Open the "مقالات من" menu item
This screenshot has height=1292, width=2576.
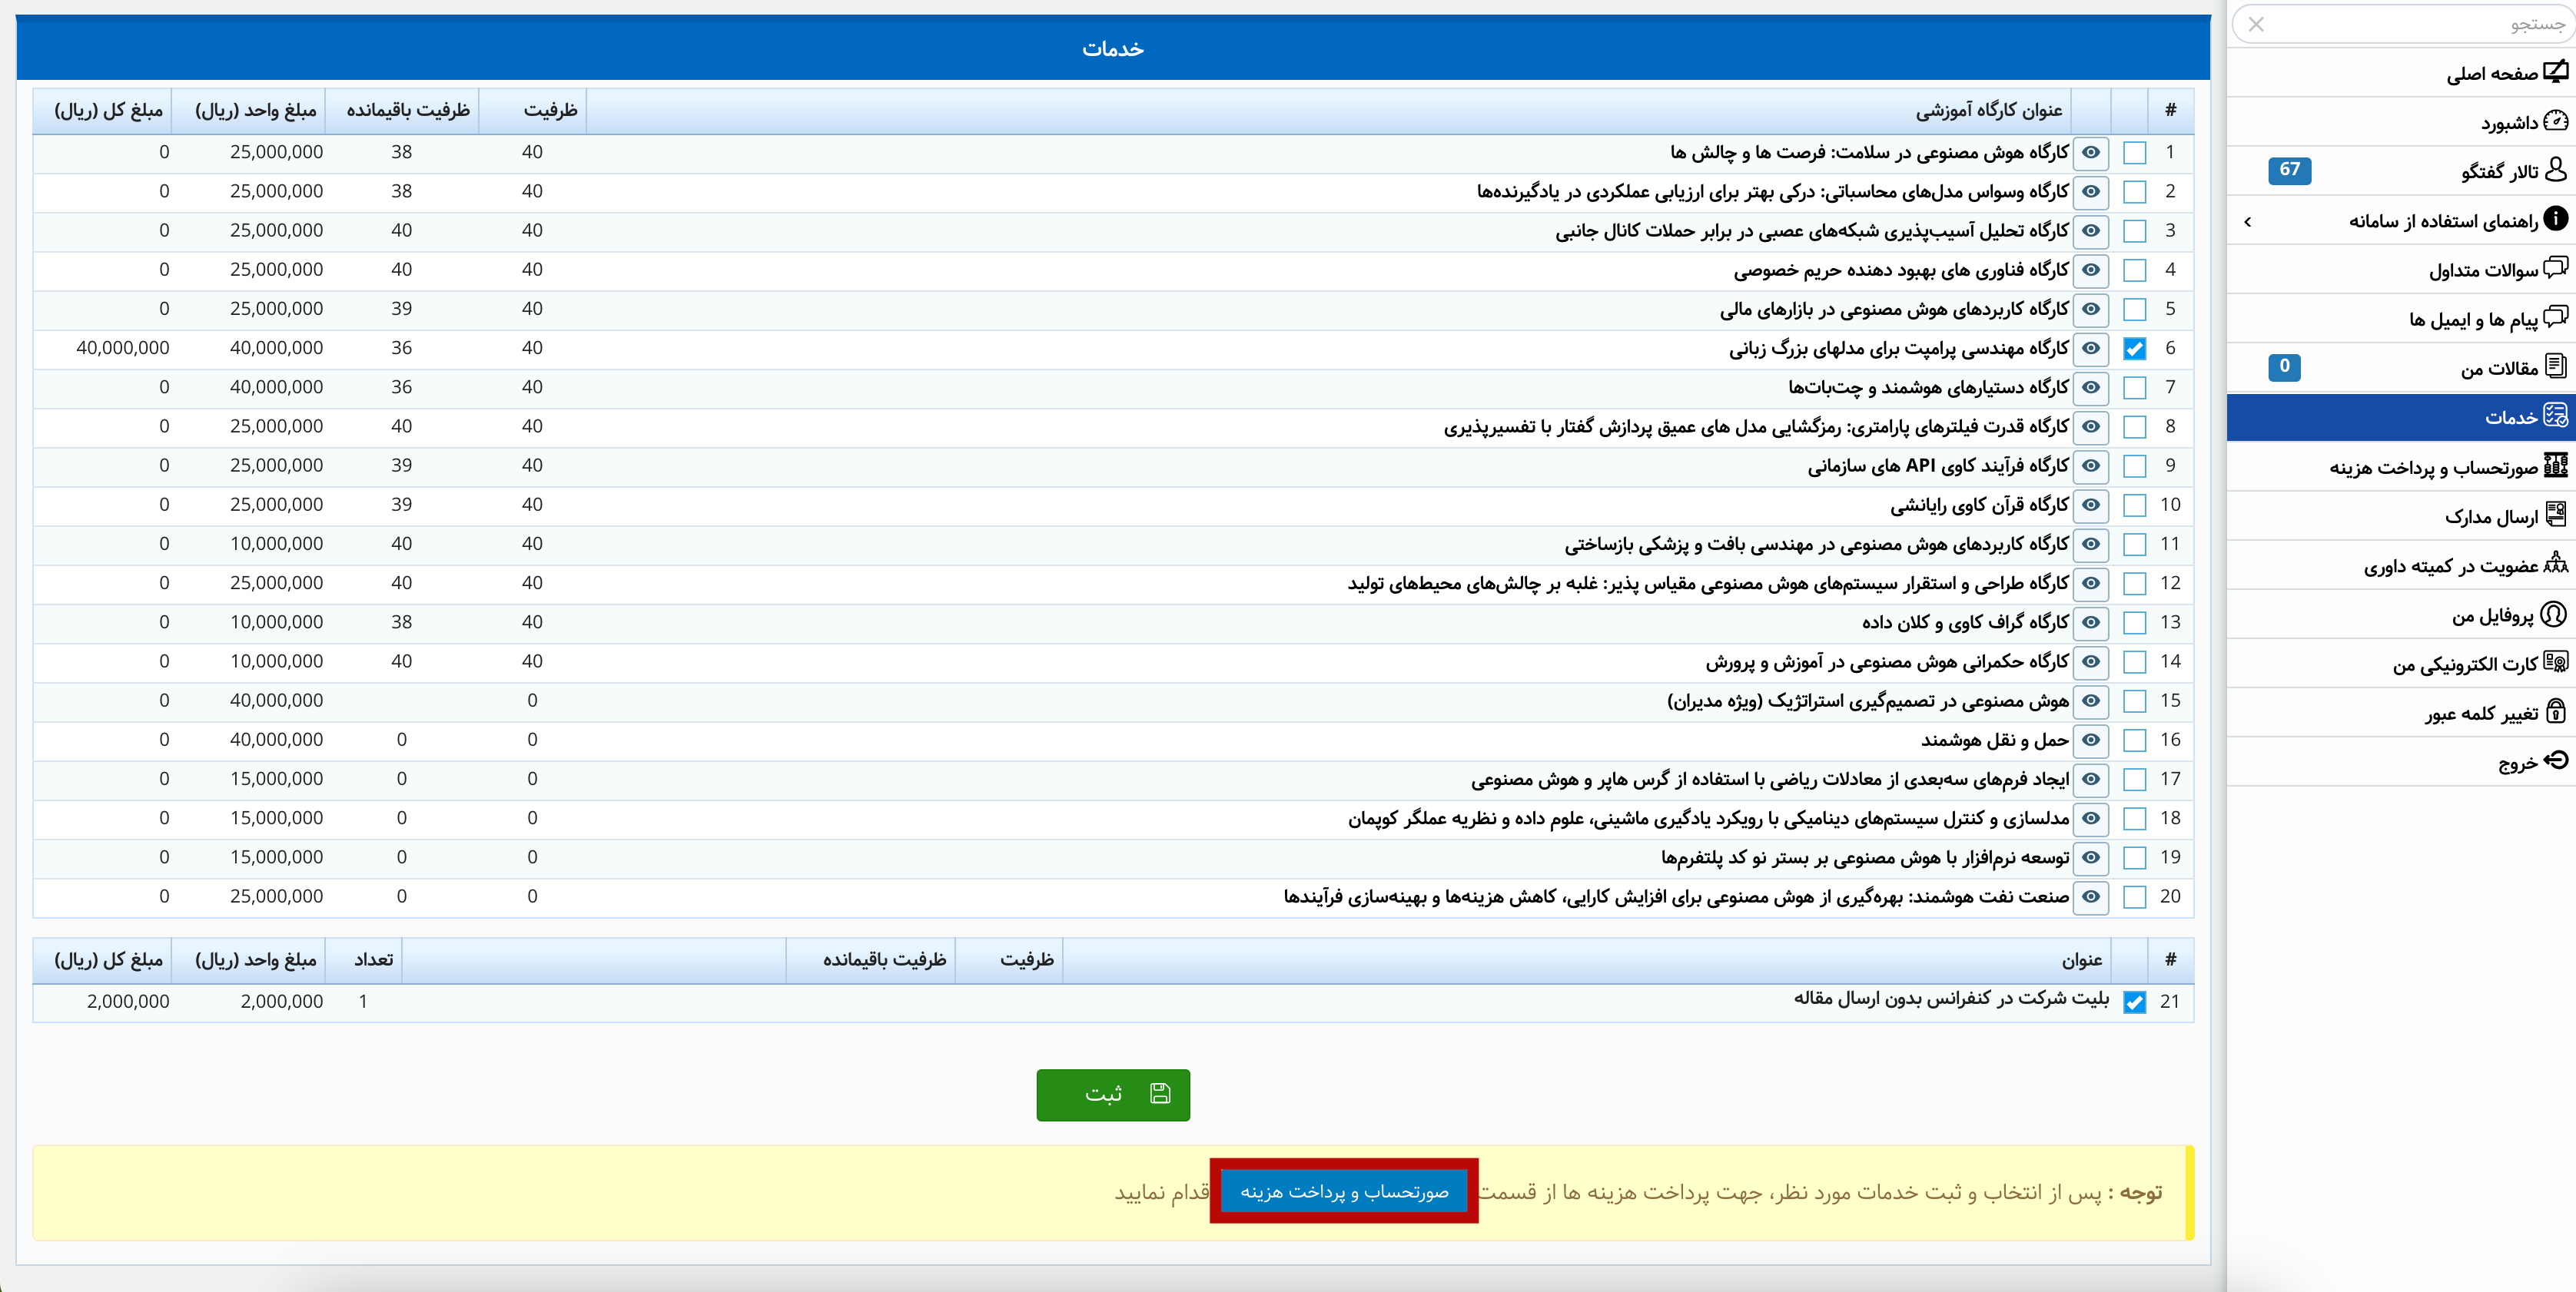click(2498, 369)
